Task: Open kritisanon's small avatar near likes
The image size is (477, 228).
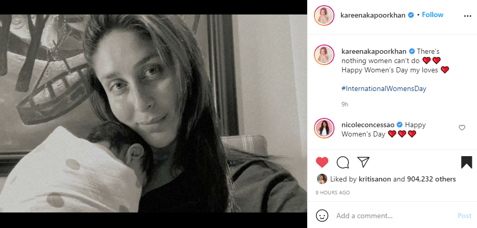Action: (x=322, y=179)
